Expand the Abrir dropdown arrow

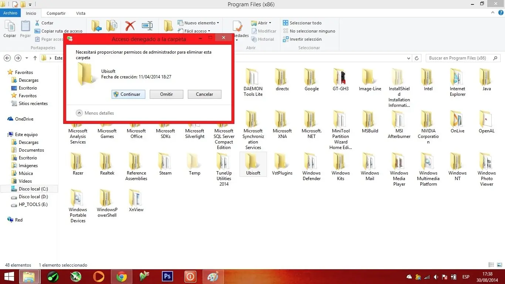(270, 23)
